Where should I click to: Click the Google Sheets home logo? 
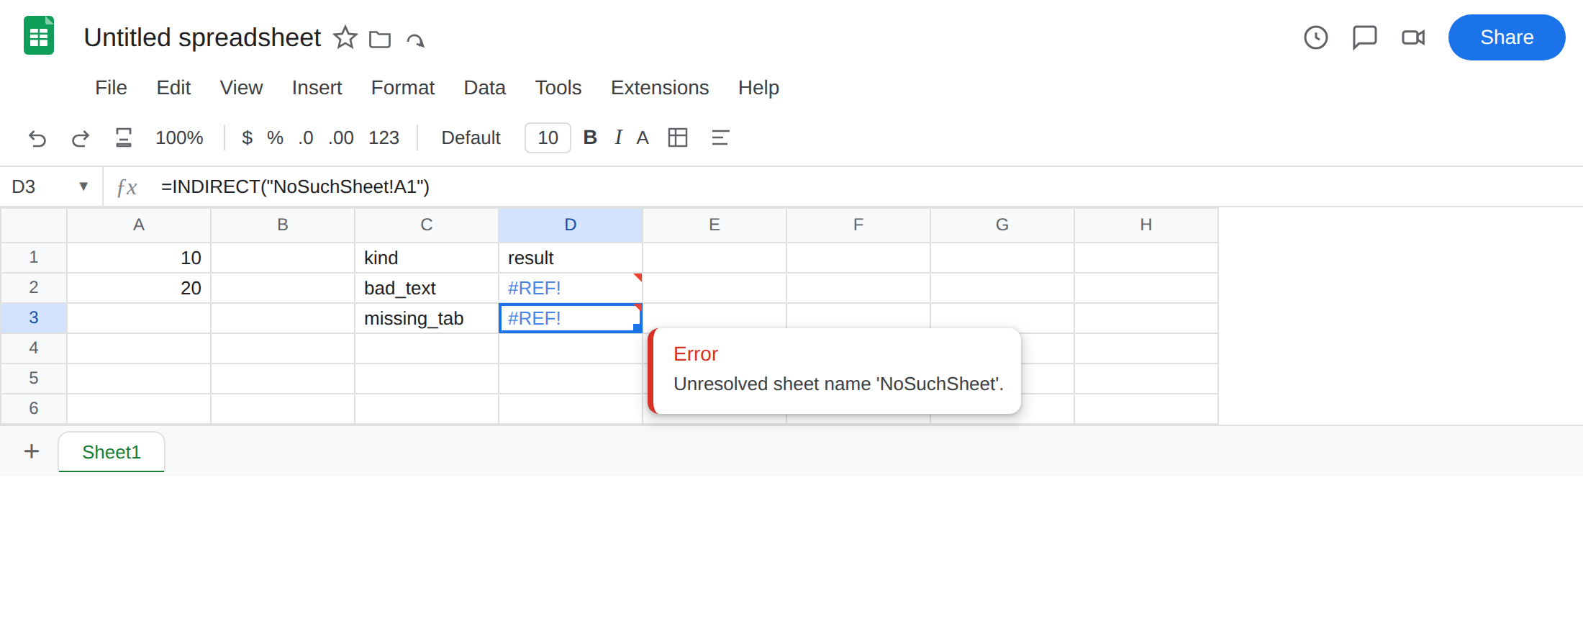click(39, 36)
